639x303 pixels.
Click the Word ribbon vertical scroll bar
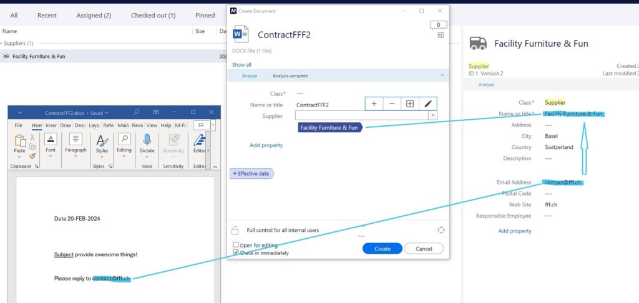[x=208, y=150]
